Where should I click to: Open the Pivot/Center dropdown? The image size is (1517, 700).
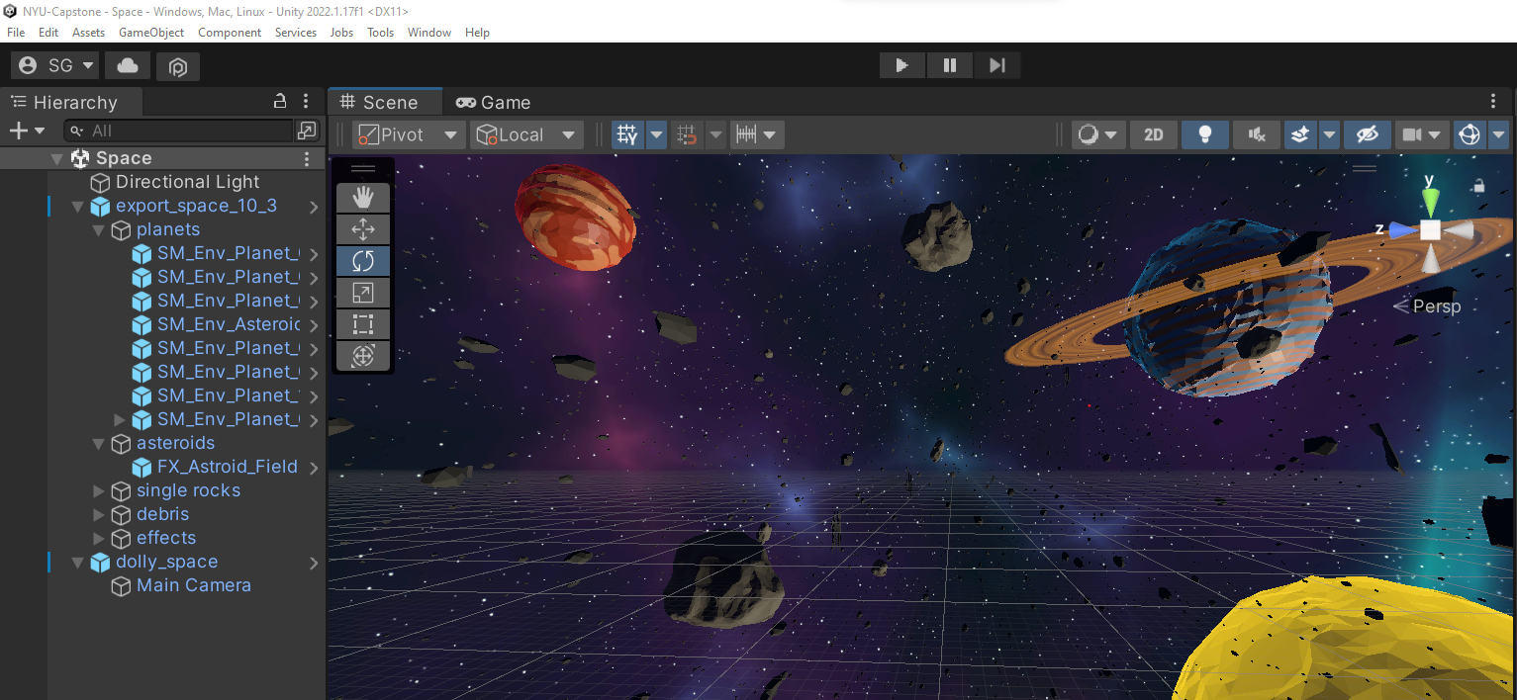coord(409,134)
